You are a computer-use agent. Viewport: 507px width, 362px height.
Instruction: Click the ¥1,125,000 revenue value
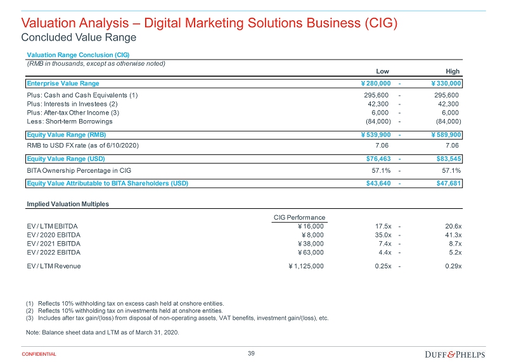[x=305, y=266]
